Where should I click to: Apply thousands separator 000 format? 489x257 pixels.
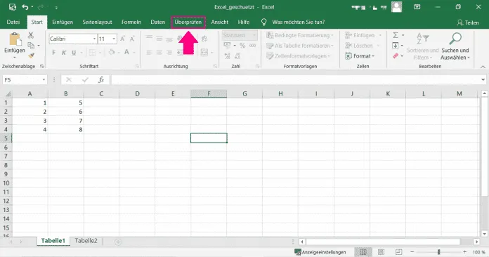coord(252,46)
